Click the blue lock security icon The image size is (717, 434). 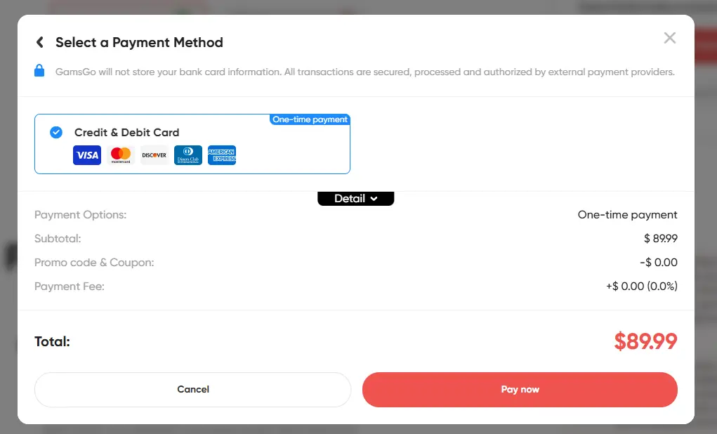coord(39,71)
